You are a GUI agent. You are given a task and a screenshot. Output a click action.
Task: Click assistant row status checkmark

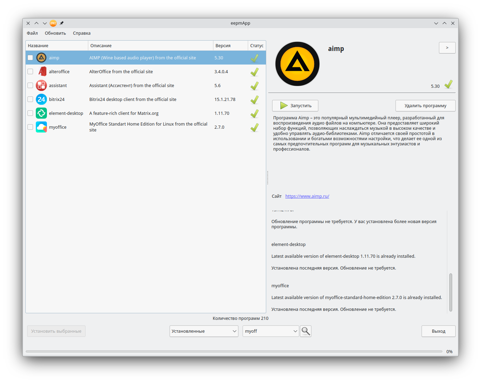(x=255, y=86)
